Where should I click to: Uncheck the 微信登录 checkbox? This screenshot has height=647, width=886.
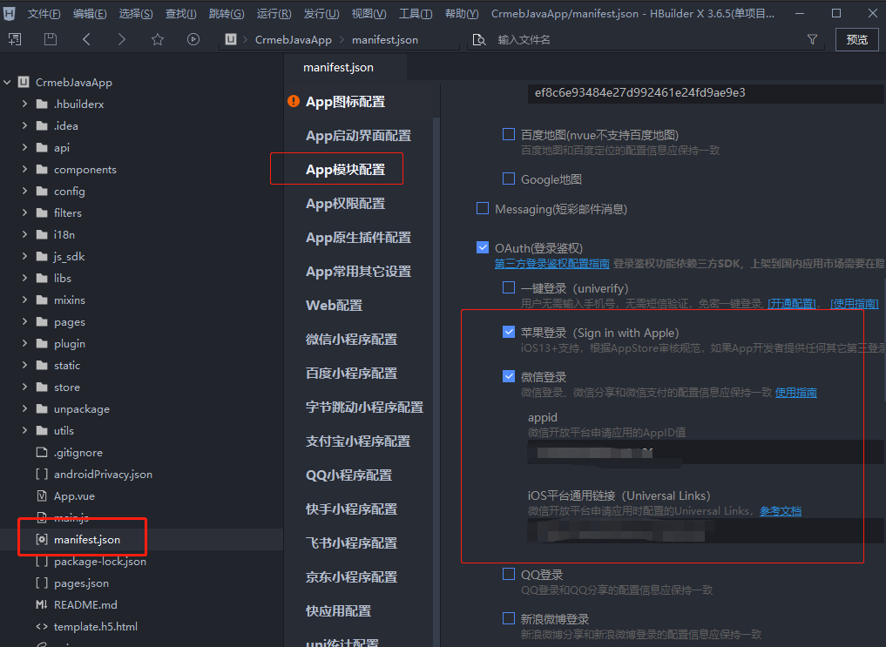(509, 376)
